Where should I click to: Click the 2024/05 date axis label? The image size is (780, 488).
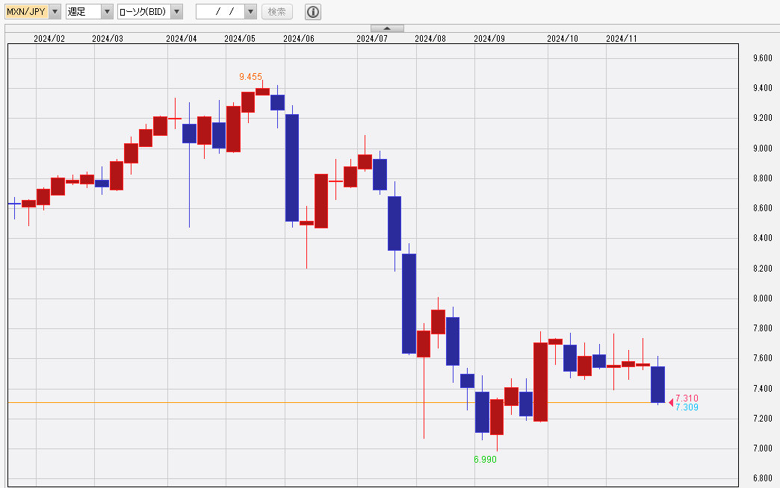(x=239, y=38)
